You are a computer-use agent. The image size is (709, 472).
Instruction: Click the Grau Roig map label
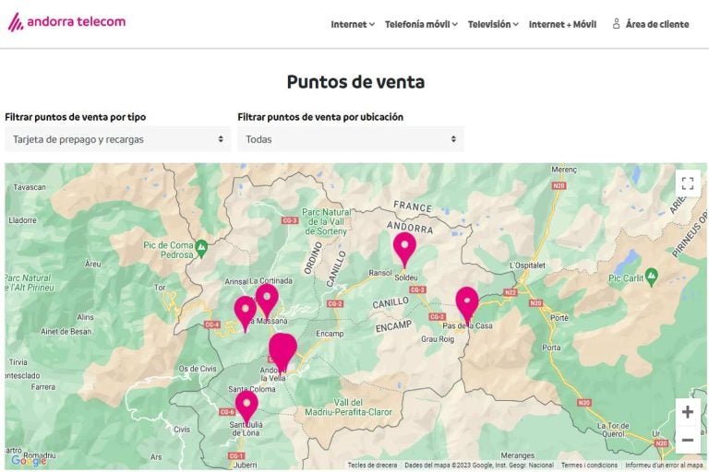[x=438, y=338]
